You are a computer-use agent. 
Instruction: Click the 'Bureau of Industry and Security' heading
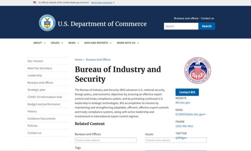point(118,74)
